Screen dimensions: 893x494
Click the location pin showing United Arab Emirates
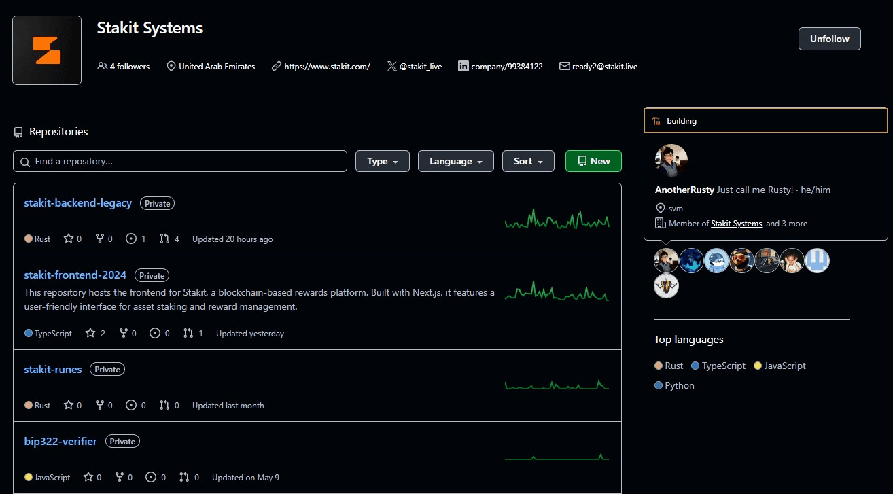pos(171,66)
